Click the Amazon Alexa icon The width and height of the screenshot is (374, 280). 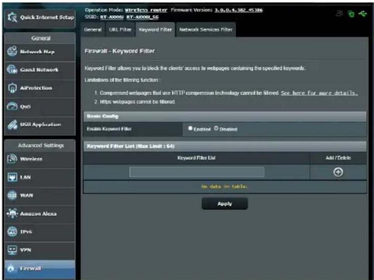(x=12, y=213)
